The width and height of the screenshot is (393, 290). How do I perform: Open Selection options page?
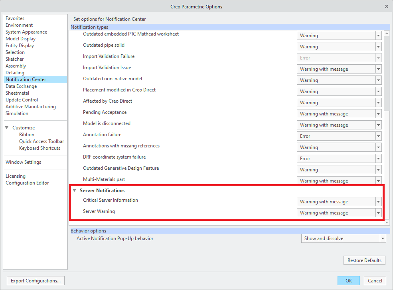(x=15, y=52)
